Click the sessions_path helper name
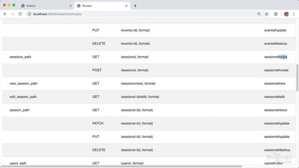The width and height of the screenshot is (299, 168). (x=20, y=57)
